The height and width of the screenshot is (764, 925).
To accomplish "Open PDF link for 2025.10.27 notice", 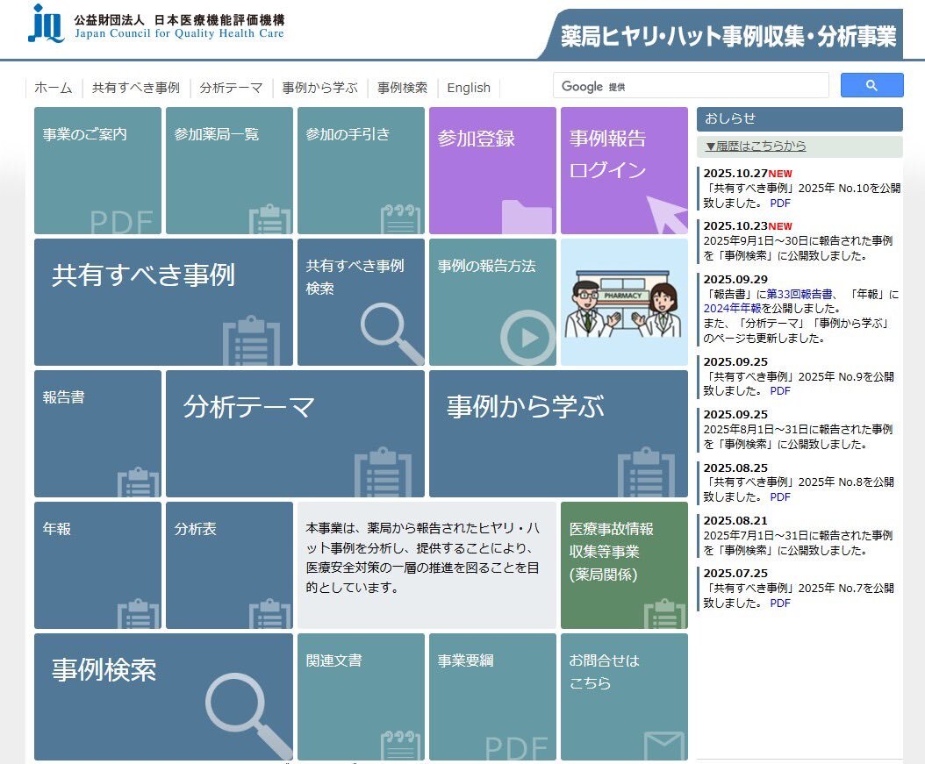I will [780, 203].
